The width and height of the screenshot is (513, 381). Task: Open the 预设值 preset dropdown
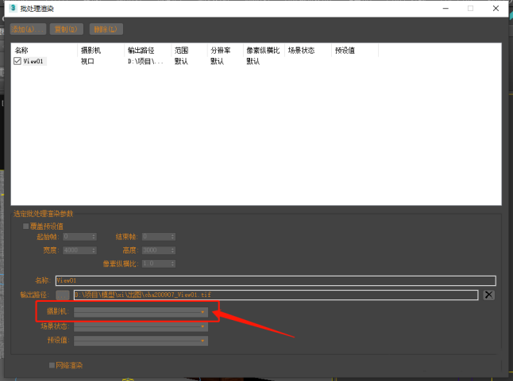tap(141, 341)
